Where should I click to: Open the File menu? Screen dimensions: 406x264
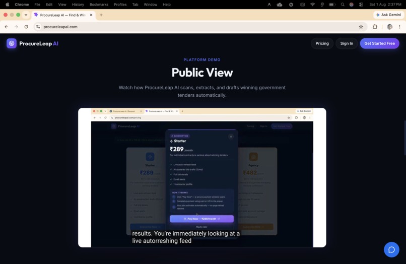[x=37, y=5]
